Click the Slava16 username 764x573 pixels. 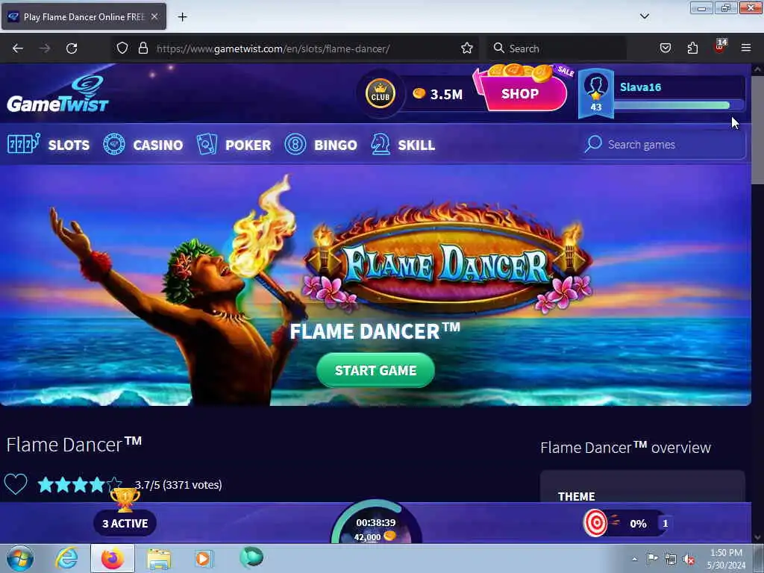coord(640,87)
